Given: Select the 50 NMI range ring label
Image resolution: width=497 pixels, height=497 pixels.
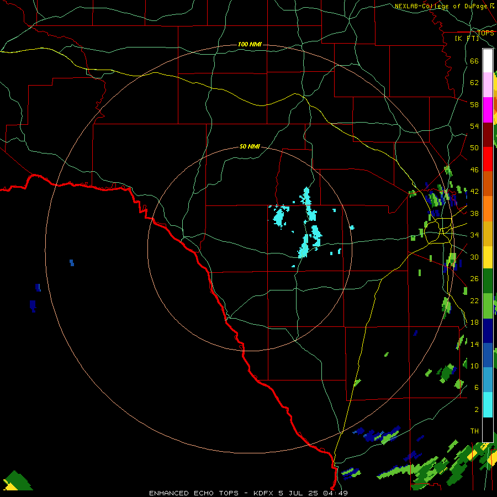Looking at the screenshot, I should (x=250, y=146).
